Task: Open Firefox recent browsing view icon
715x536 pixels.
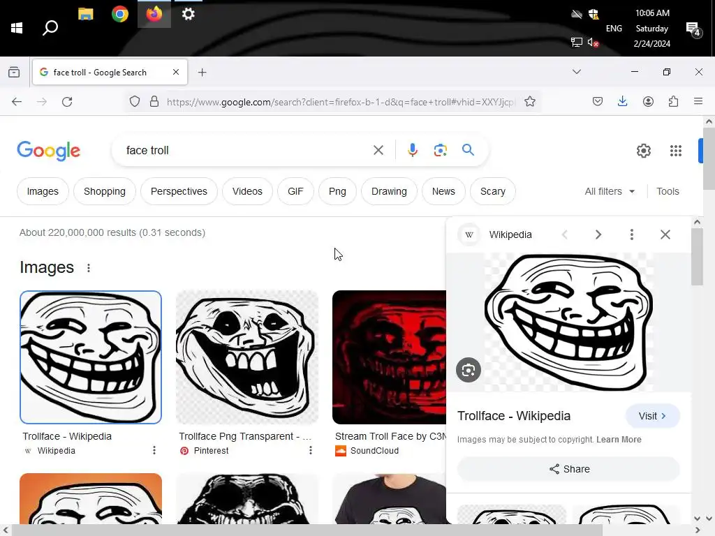Action: (x=14, y=72)
